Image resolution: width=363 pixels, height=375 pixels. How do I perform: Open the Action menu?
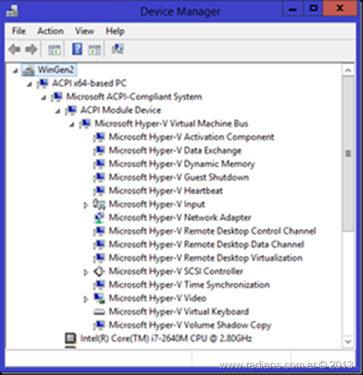point(51,31)
